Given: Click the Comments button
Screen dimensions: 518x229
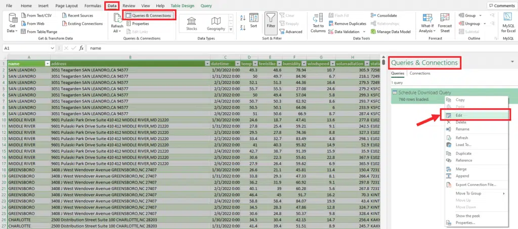Looking at the screenshot, I should pyautogui.click(x=501, y=5).
